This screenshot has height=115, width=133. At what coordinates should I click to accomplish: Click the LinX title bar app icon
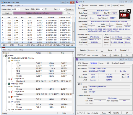2,2
